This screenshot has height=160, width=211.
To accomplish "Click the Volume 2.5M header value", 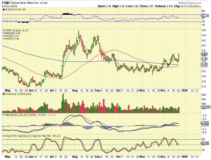I will pos(164,6).
